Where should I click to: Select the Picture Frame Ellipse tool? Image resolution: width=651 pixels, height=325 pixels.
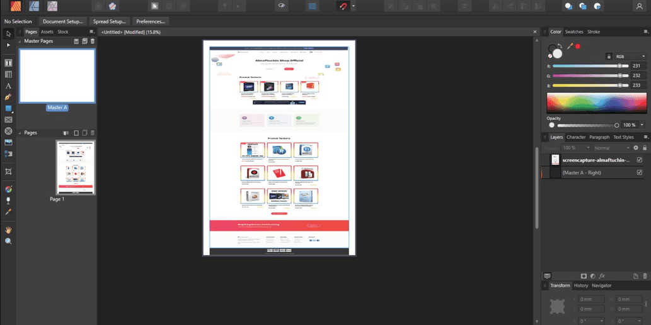coord(8,131)
